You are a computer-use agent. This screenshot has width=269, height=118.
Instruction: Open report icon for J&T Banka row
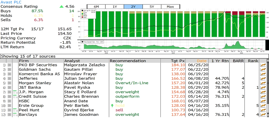coord(9,87)
